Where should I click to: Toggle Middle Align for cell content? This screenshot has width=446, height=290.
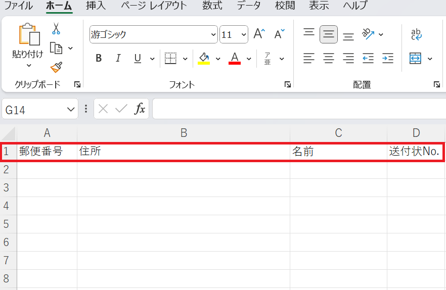point(329,34)
